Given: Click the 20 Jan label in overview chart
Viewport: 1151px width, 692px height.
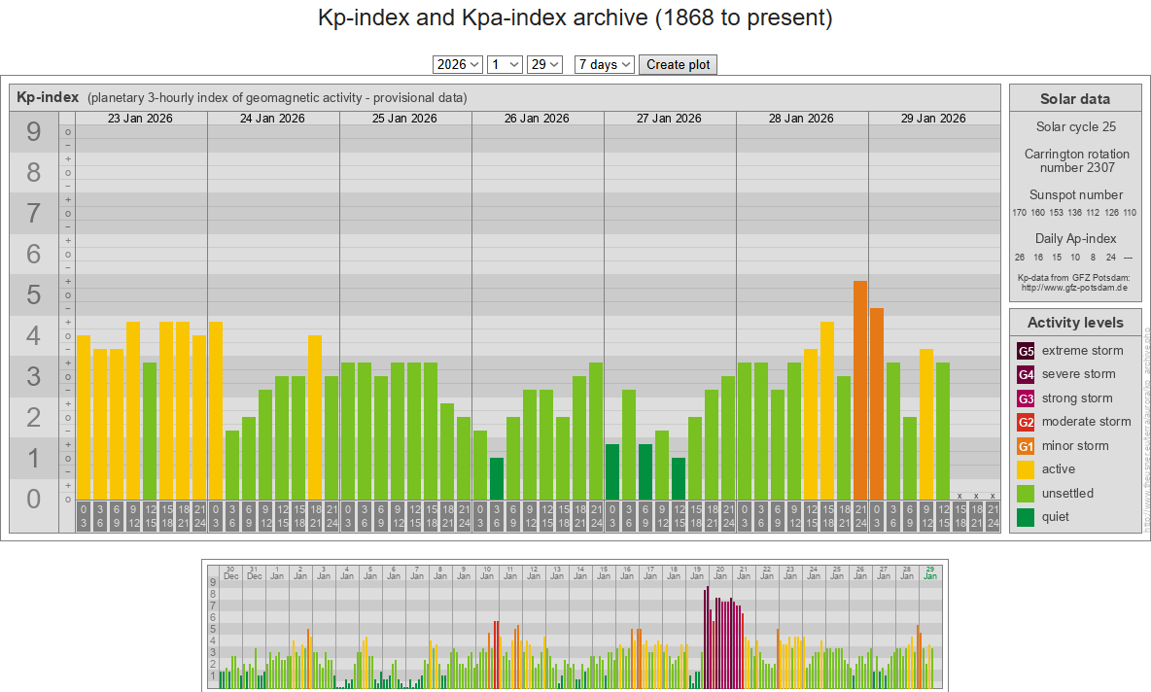Looking at the screenshot, I should click(720, 573).
